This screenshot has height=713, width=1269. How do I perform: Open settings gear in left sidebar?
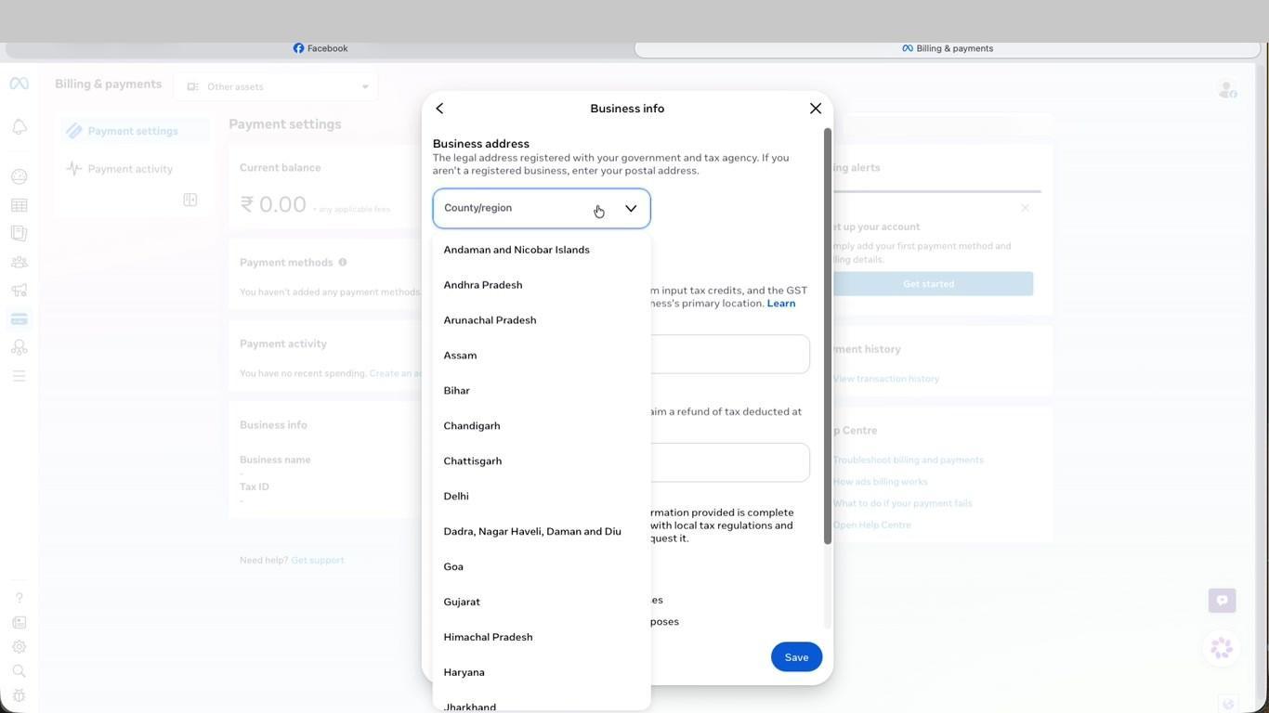point(19,647)
